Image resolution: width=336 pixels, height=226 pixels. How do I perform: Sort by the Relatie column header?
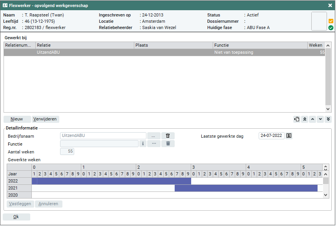(84, 46)
